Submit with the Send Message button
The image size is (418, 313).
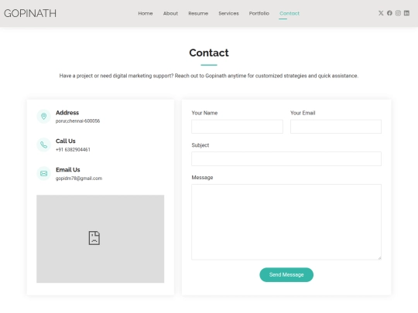[x=286, y=274]
